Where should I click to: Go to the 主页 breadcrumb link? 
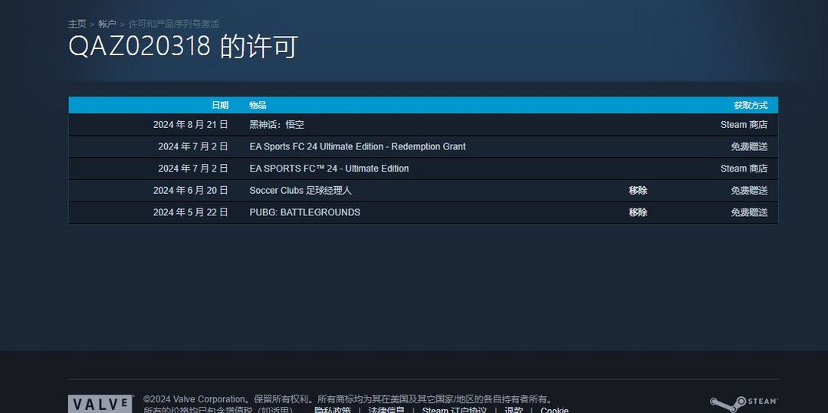pos(77,24)
